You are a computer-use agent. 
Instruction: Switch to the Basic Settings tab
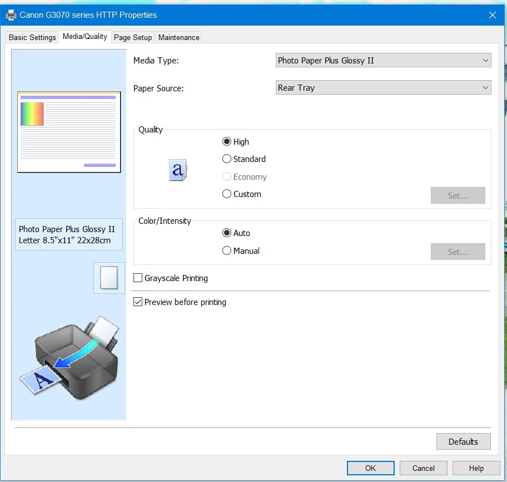pyautogui.click(x=32, y=37)
